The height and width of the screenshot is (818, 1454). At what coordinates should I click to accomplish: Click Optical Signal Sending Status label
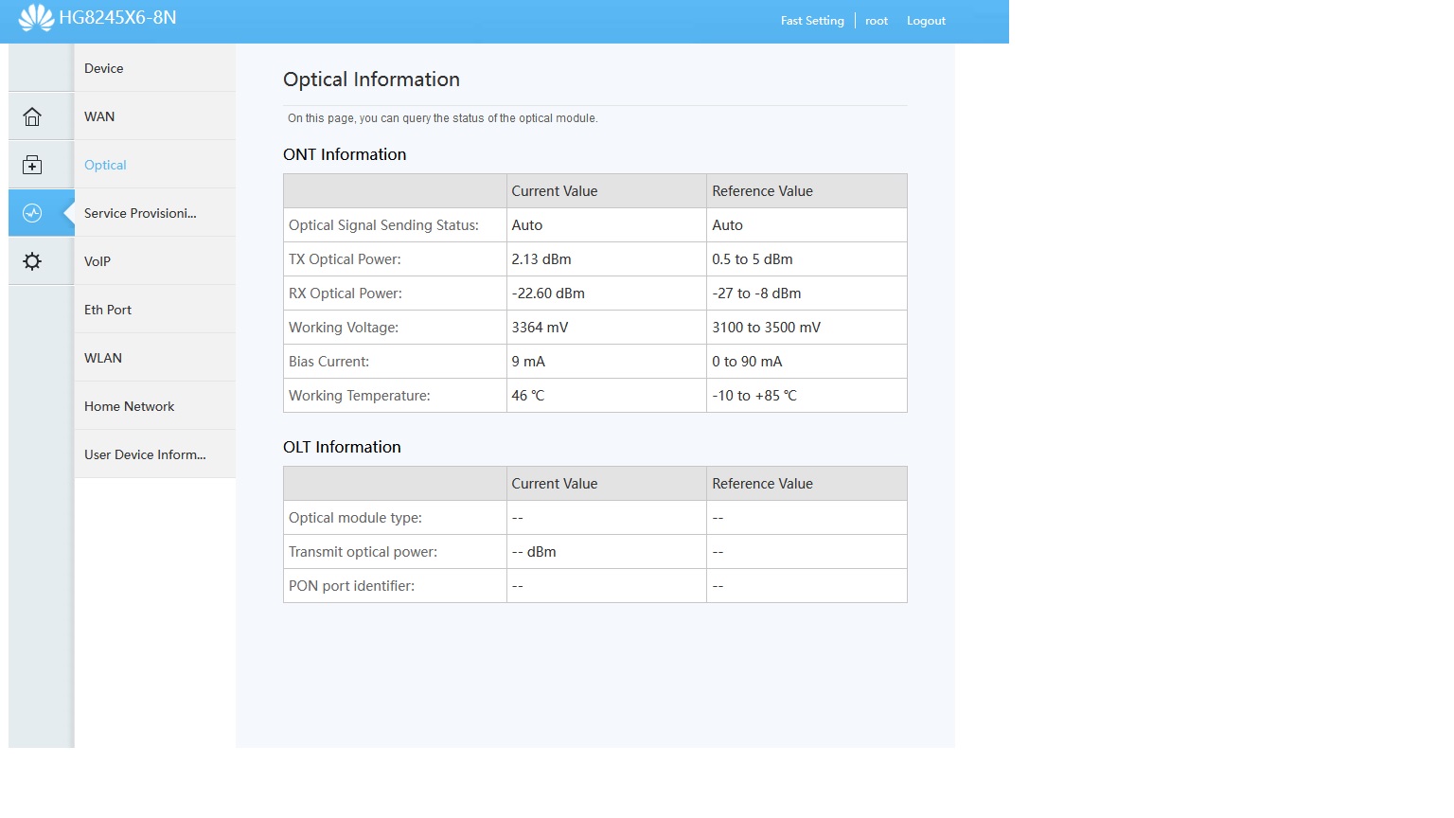click(383, 225)
